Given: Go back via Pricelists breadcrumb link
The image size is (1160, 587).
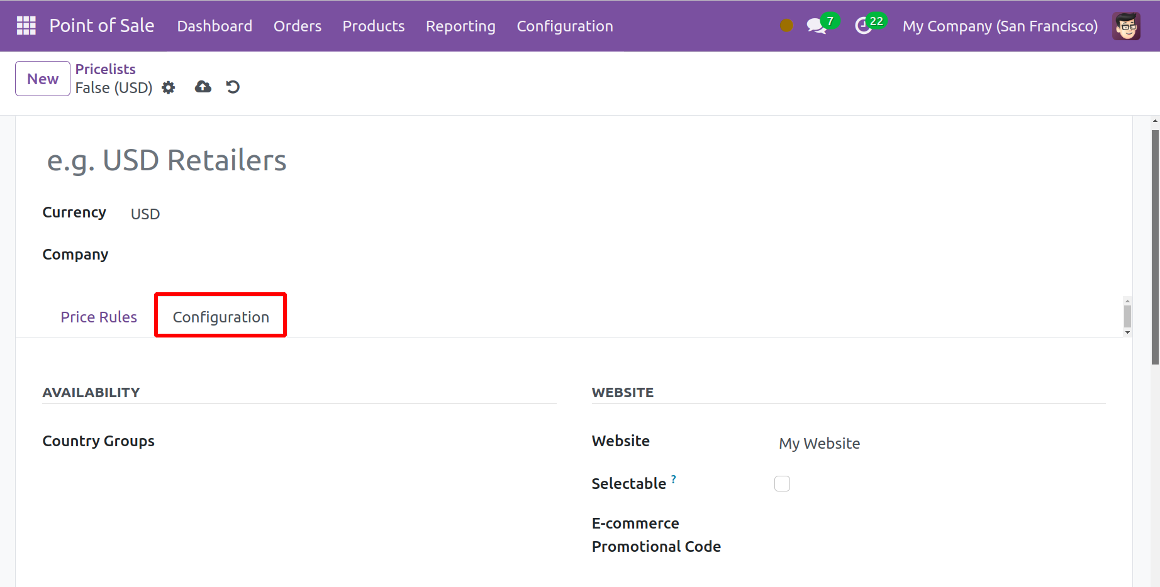Looking at the screenshot, I should [x=105, y=69].
